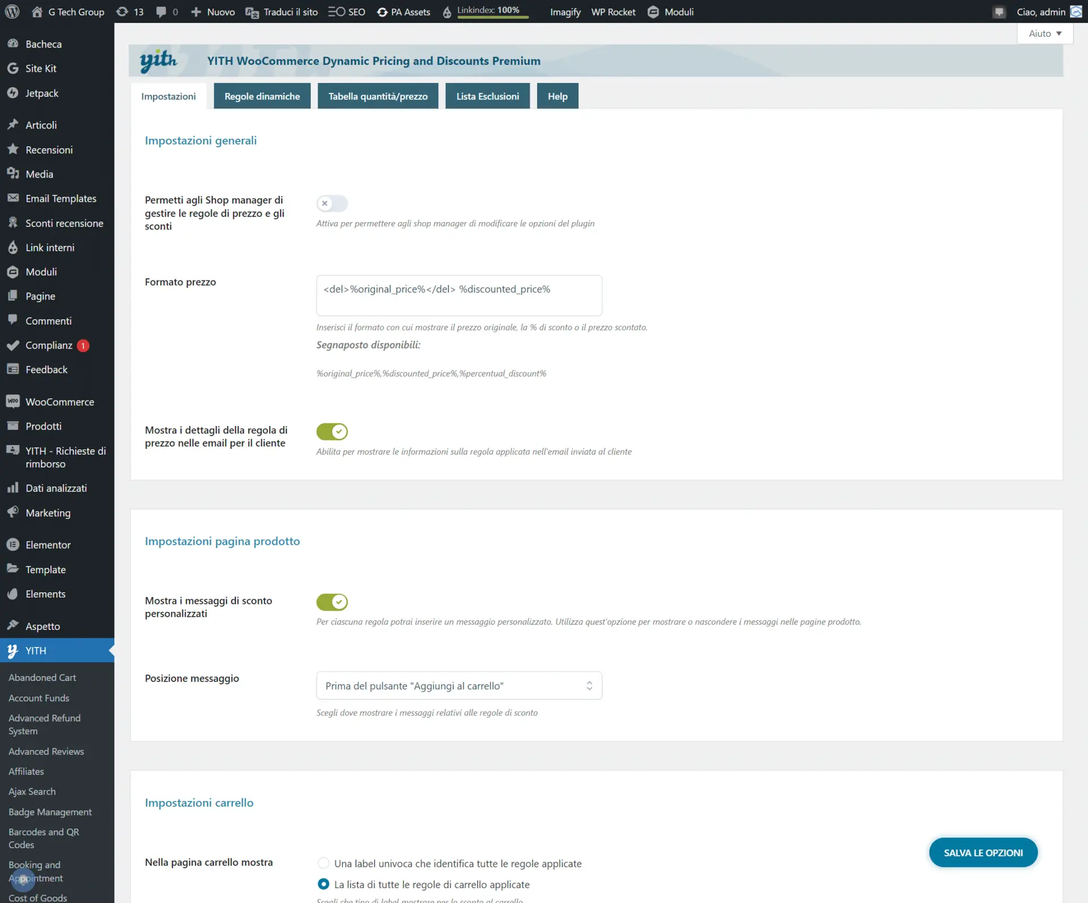Click the Articoli pin icon
The height and width of the screenshot is (903, 1088).
coord(13,125)
